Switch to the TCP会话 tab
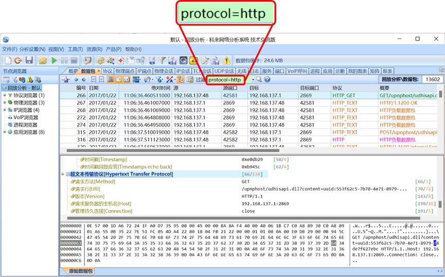 pyautogui.click(x=202, y=71)
